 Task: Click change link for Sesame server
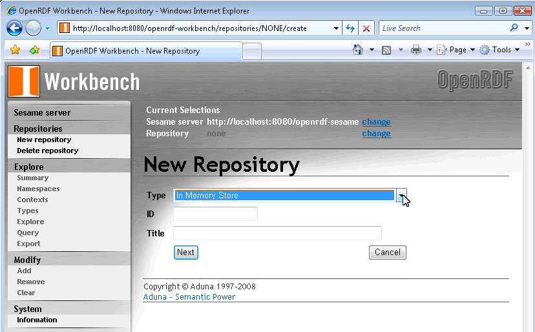click(x=376, y=121)
